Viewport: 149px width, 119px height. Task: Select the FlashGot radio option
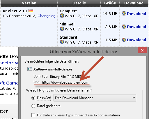33,98
